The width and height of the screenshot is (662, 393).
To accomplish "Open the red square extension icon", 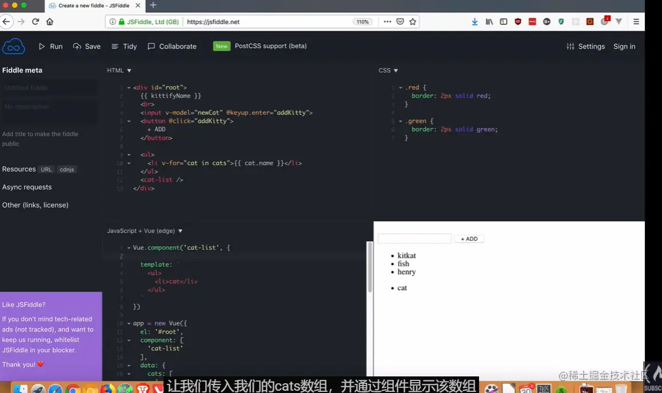I will tap(532, 22).
